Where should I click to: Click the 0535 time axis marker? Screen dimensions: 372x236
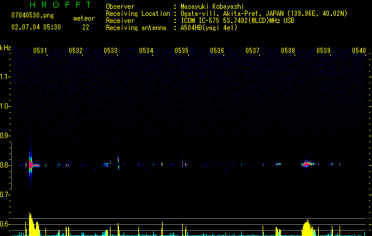[182, 51]
